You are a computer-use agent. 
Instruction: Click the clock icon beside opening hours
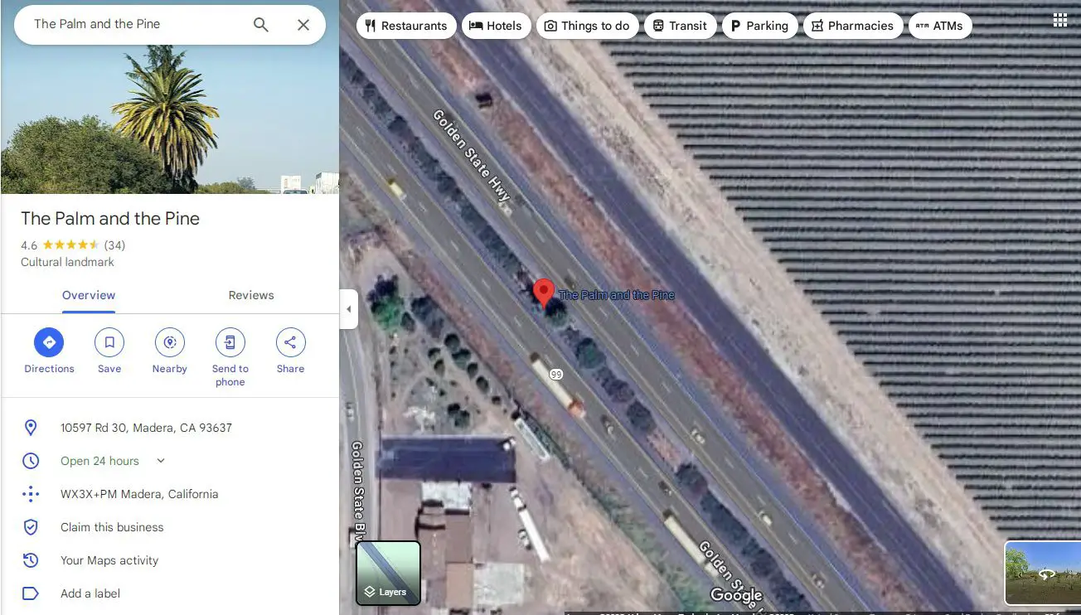(x=31, y=461)
